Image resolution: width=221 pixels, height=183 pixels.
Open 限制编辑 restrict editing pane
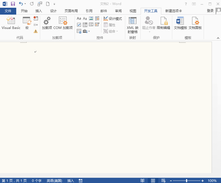pyautogui.click(x=163, y=23)
